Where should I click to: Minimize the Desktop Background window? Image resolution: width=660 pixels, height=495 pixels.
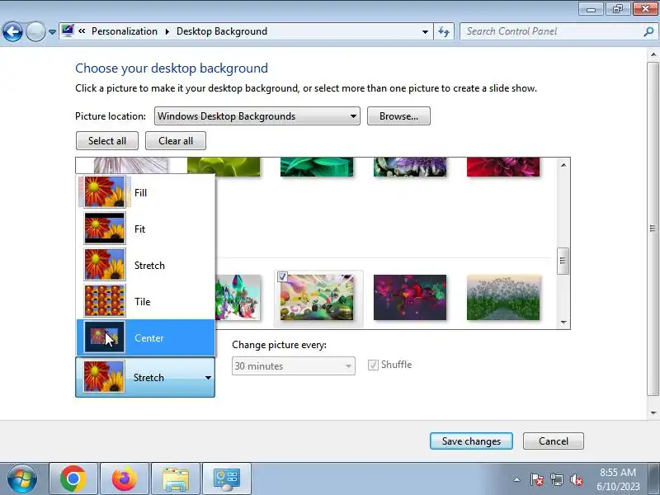(591, 9)
